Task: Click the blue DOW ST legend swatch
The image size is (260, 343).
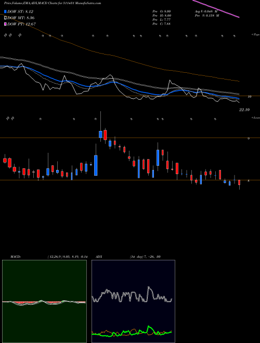Action: pyautogui.click(x=5, y=11)
